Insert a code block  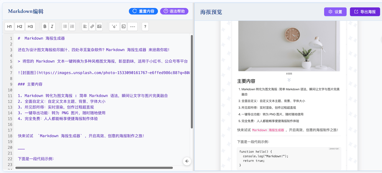coord(124,26)
